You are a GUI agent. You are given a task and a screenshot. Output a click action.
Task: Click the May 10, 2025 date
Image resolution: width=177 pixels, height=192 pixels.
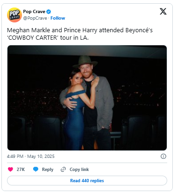coord(41,156)
